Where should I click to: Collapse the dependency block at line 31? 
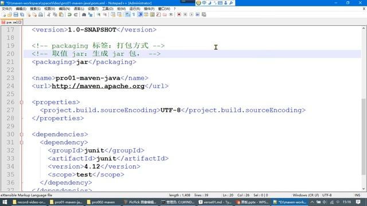pos(22,142)
